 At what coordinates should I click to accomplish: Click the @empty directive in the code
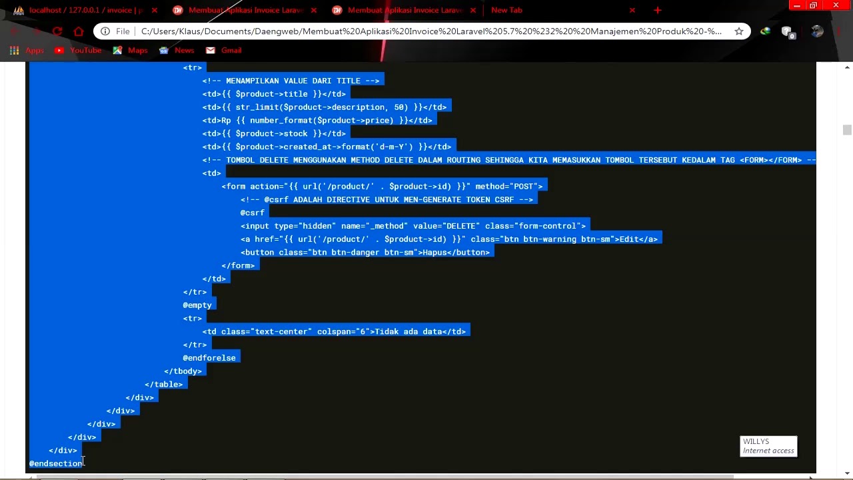pos(197,305)
